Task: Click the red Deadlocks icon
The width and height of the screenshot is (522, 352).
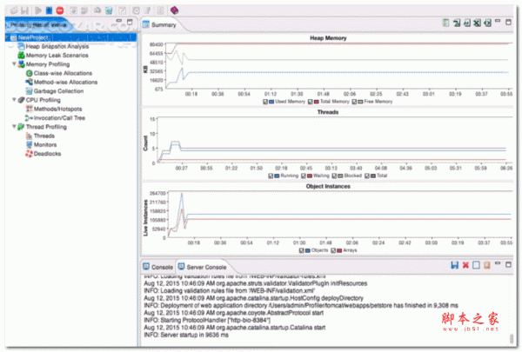Action: pos(30,153)
